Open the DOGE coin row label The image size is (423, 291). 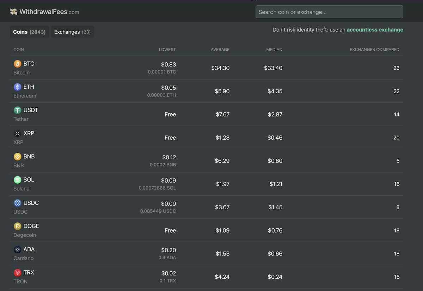tap(31, 226)
